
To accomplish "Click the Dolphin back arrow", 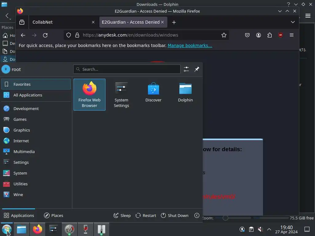I will pyautogui.click(x=7, y=16).
